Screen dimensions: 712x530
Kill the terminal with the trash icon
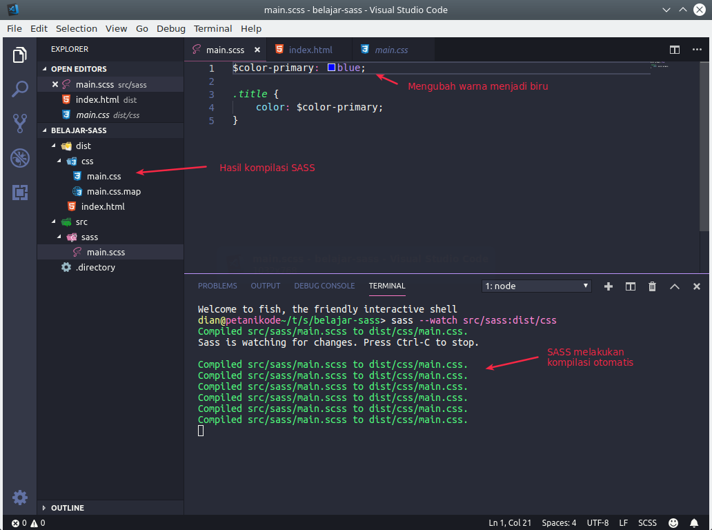click(x=652, y=286)
